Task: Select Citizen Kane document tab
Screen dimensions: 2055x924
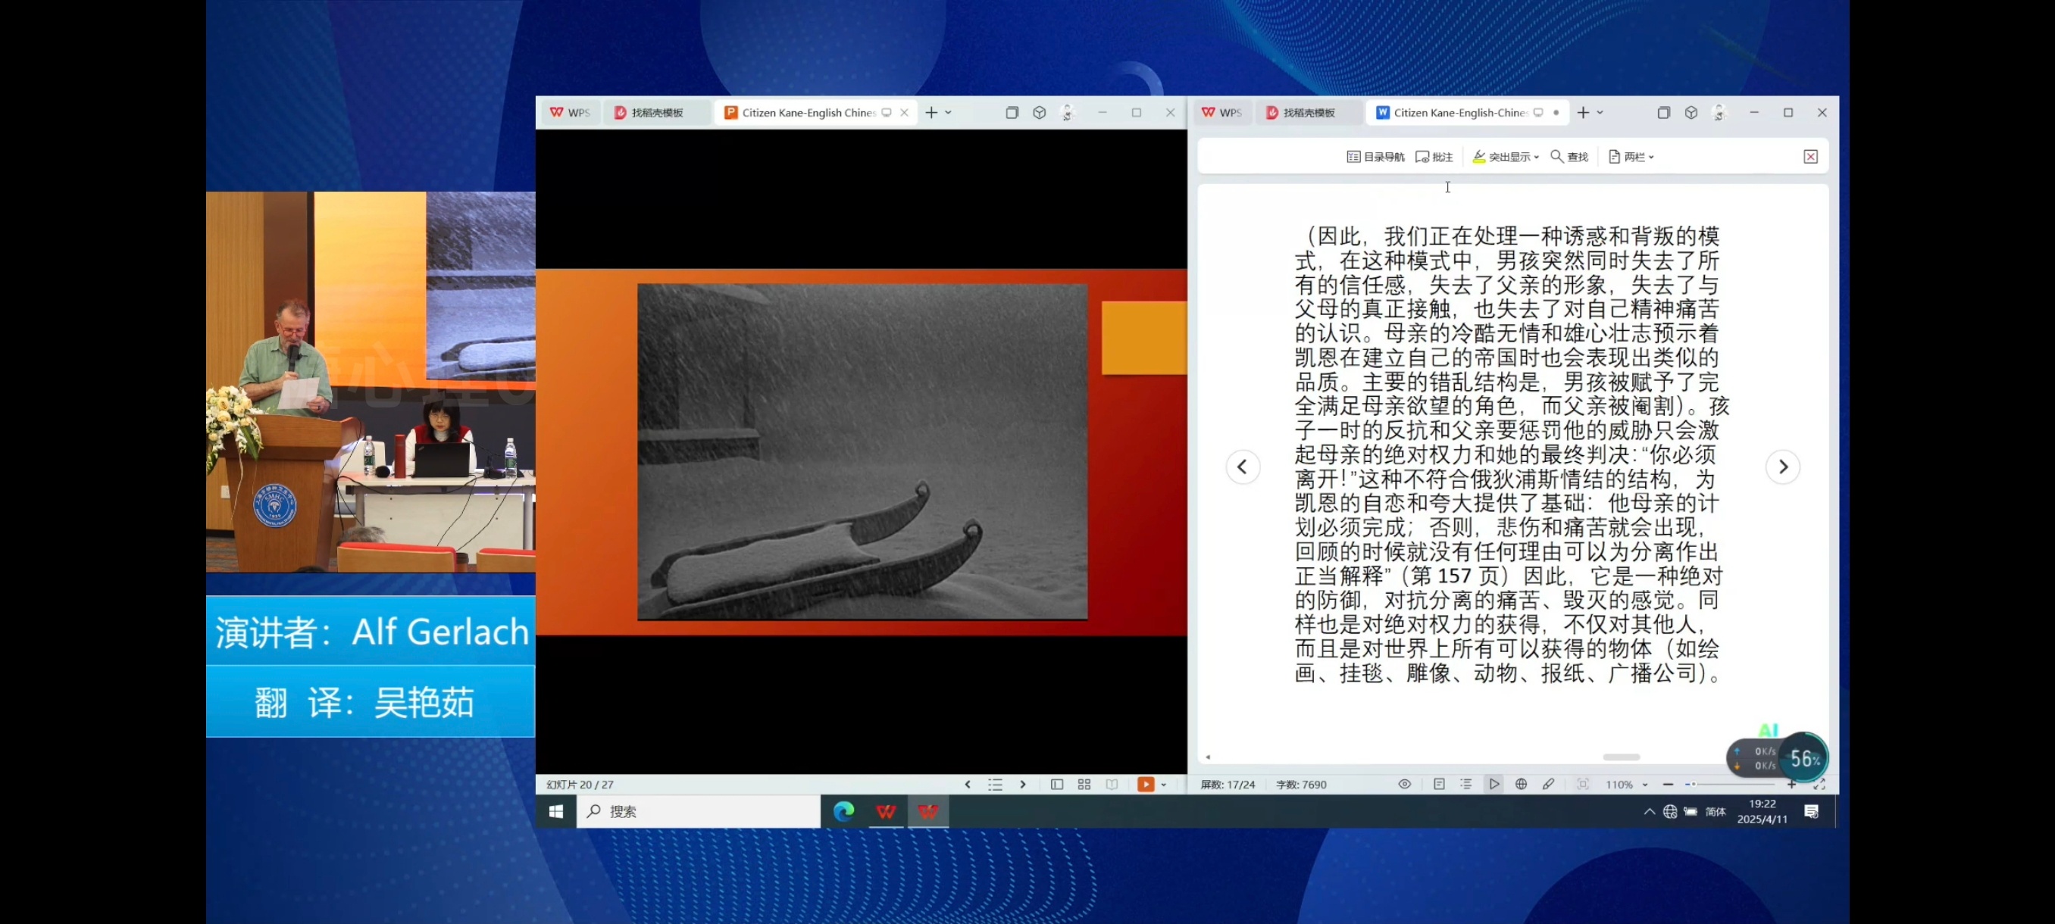Action: 1459,112
